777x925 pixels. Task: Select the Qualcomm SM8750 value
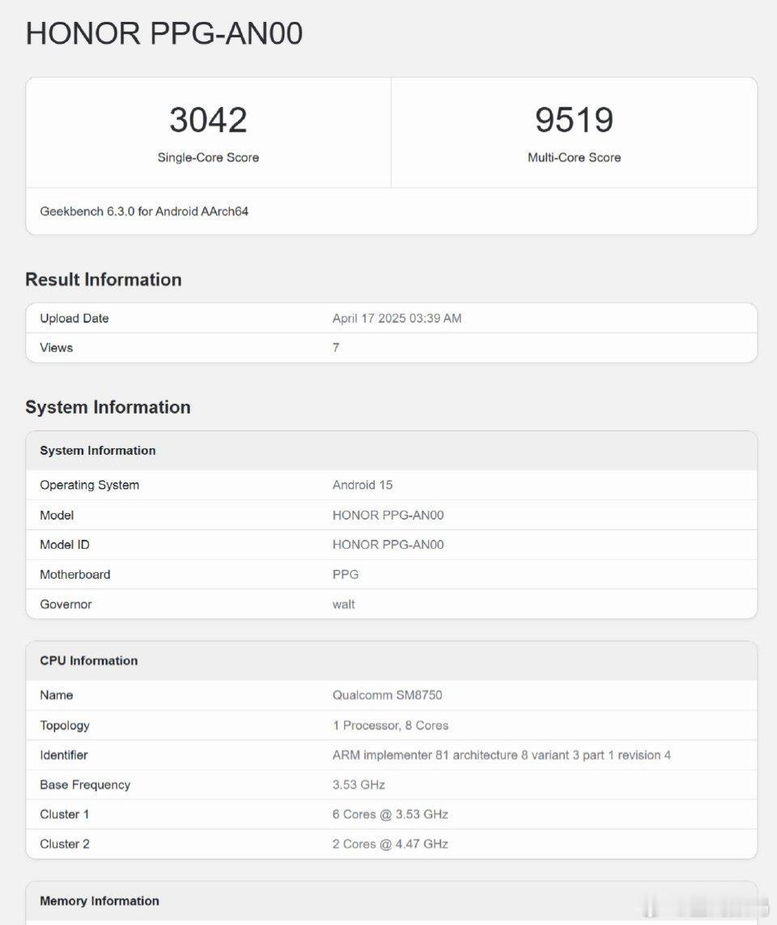(387, 695)
